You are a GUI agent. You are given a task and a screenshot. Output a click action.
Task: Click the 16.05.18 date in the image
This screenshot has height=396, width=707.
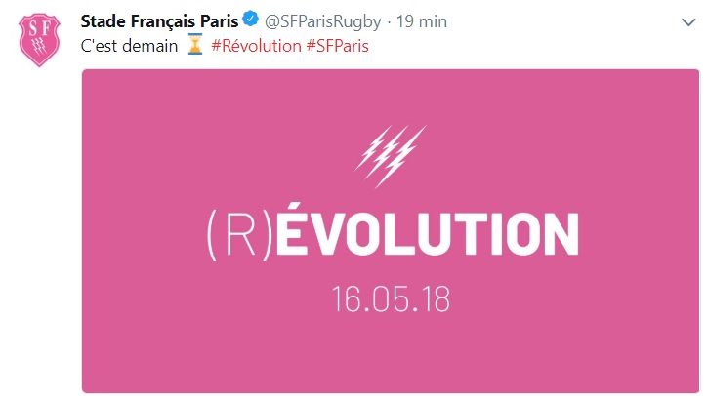coord(389,298)
